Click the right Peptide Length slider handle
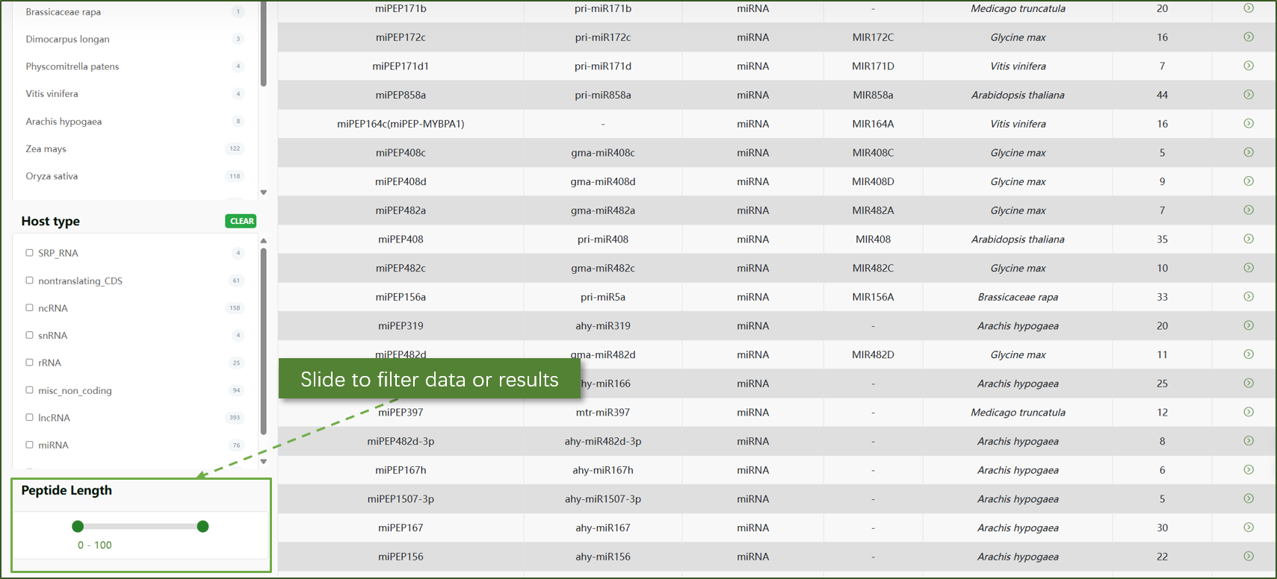Viewport: 1277px width, 579px height. tap(202, 527)
